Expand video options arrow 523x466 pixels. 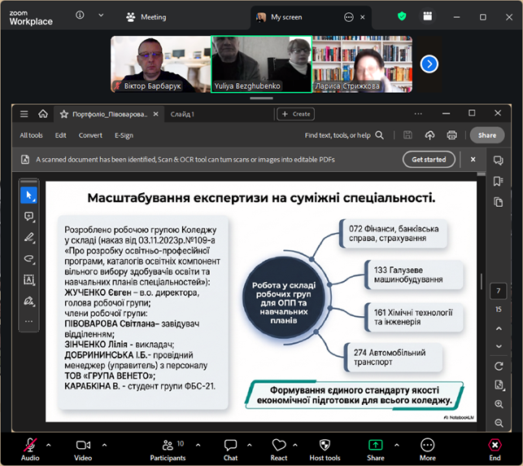[104, 445]
